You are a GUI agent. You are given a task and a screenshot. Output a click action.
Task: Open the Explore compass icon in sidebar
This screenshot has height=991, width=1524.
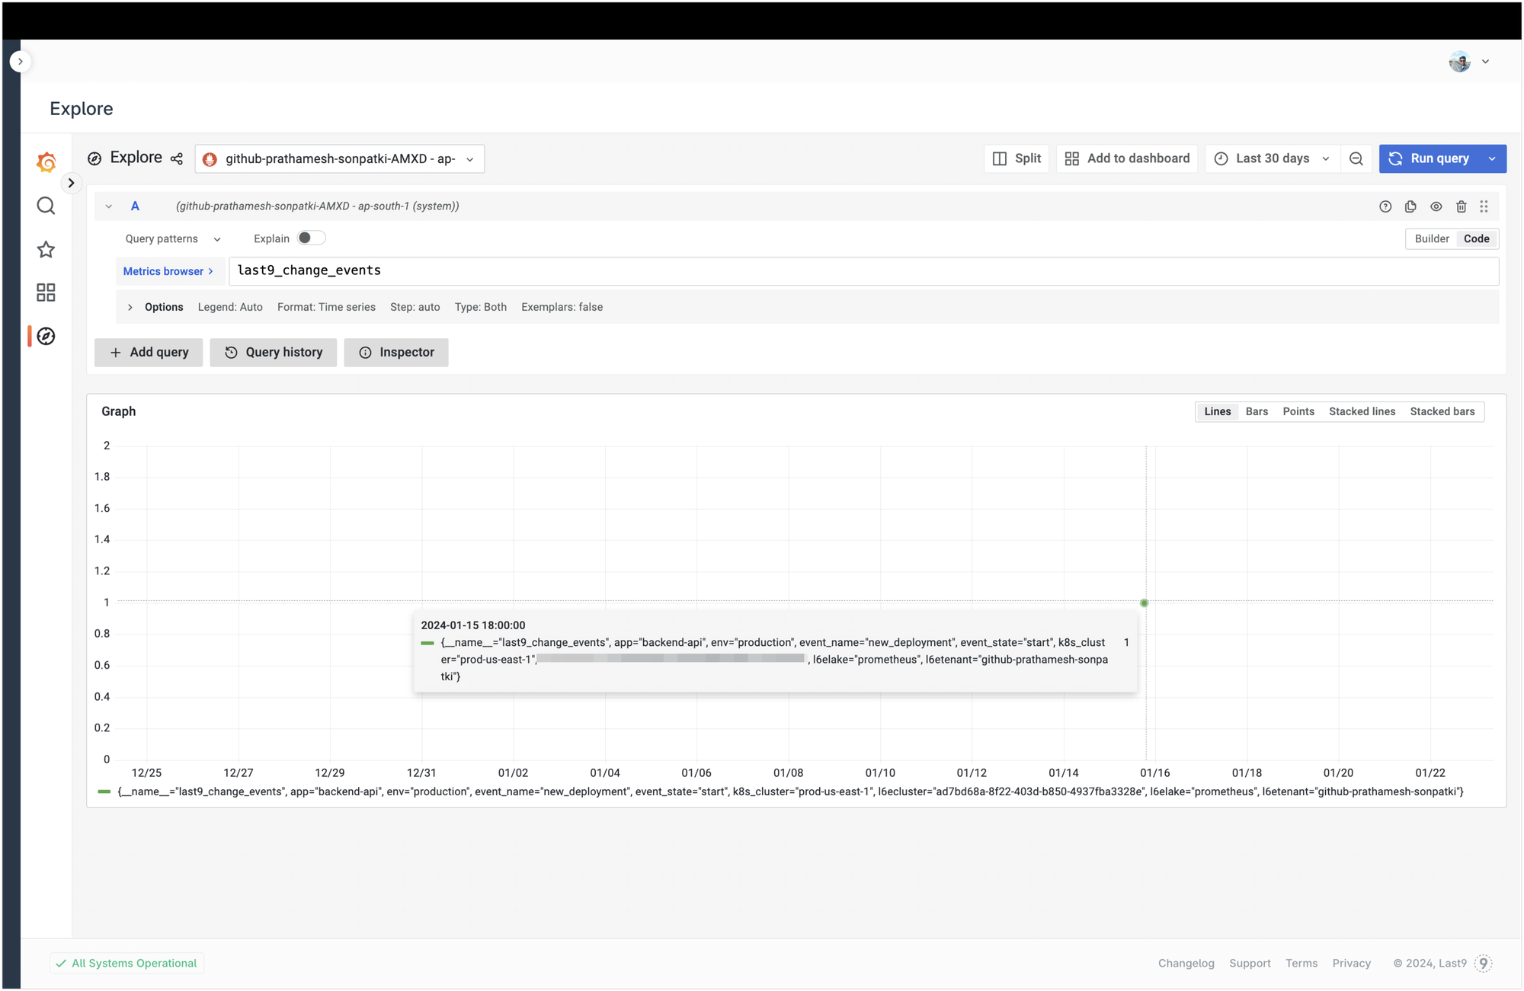tap(45, 336)
